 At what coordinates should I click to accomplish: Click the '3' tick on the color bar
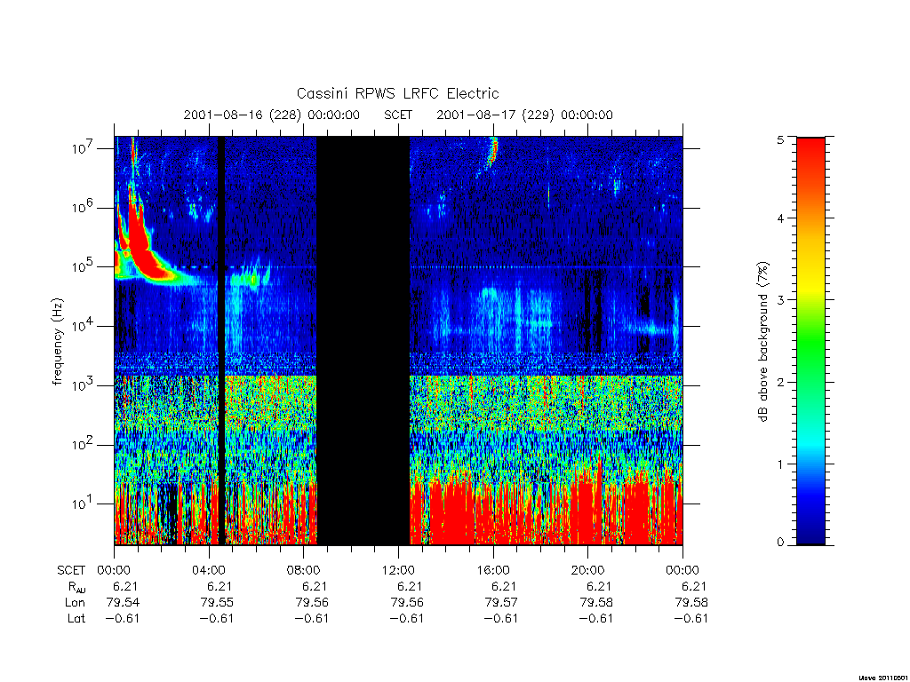pyautogui.click(x=780, y=300)
